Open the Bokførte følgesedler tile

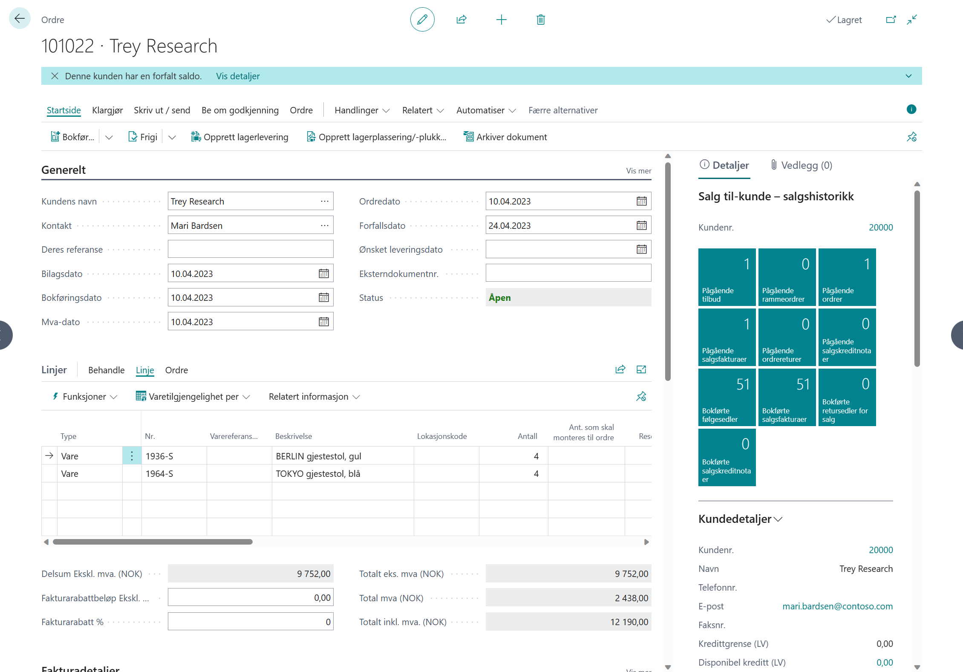pos(727,397)
